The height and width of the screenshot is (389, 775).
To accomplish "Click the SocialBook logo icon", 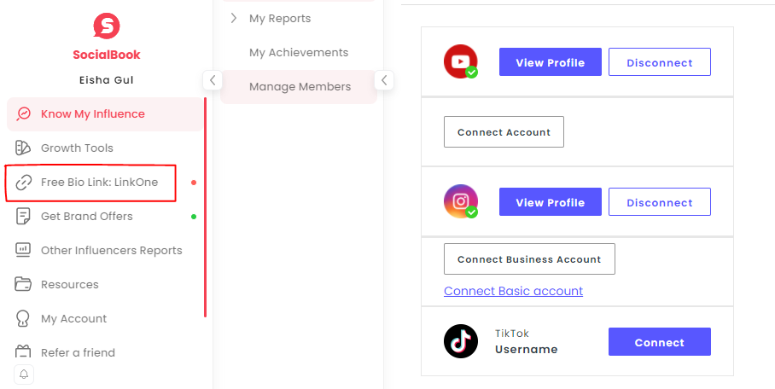I will point(107,26).
